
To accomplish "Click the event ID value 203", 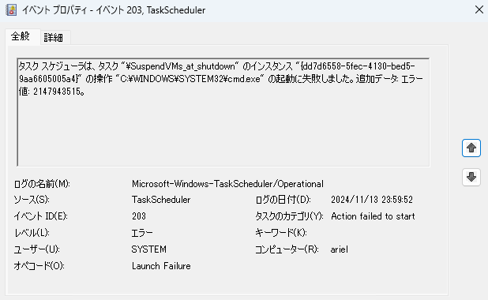I will click(x=139, y=216).
